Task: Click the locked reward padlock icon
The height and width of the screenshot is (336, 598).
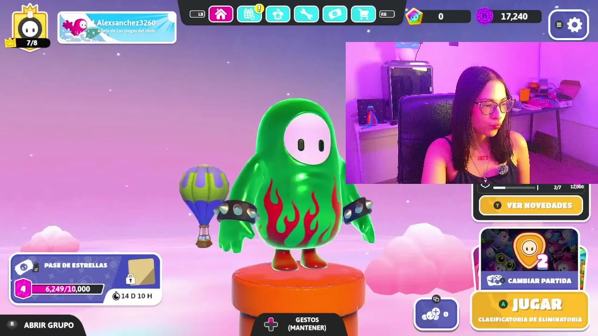Action: (130, 279)
